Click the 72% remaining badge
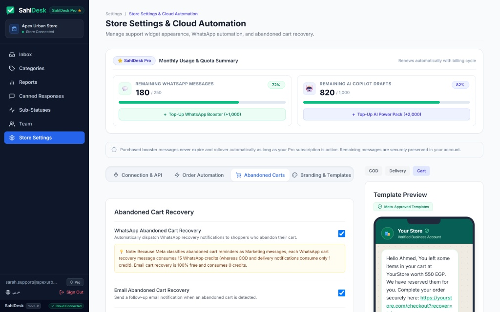Screen dimensions: 500x312 point(276,85)
